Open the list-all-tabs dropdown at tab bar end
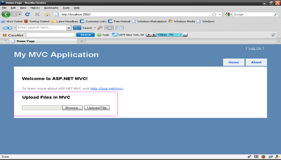 pos(279,41)
